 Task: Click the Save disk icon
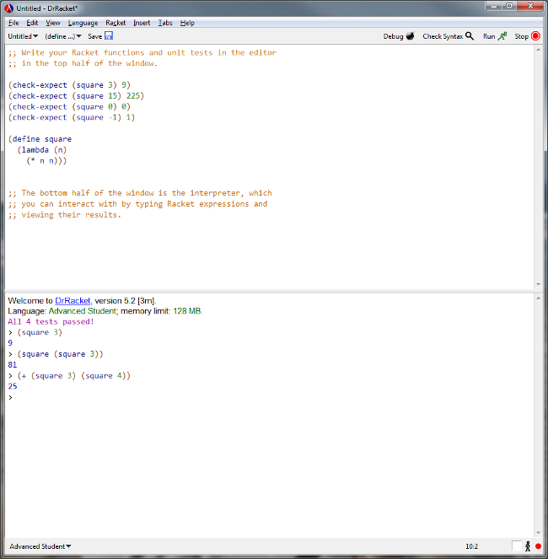coord(109,36)
